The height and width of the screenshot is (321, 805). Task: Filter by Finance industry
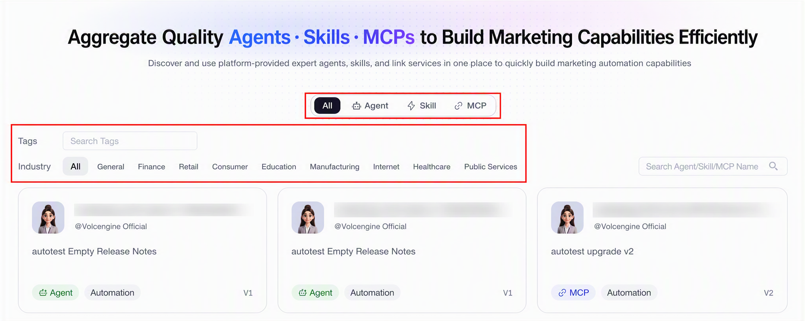click(151, 167)
